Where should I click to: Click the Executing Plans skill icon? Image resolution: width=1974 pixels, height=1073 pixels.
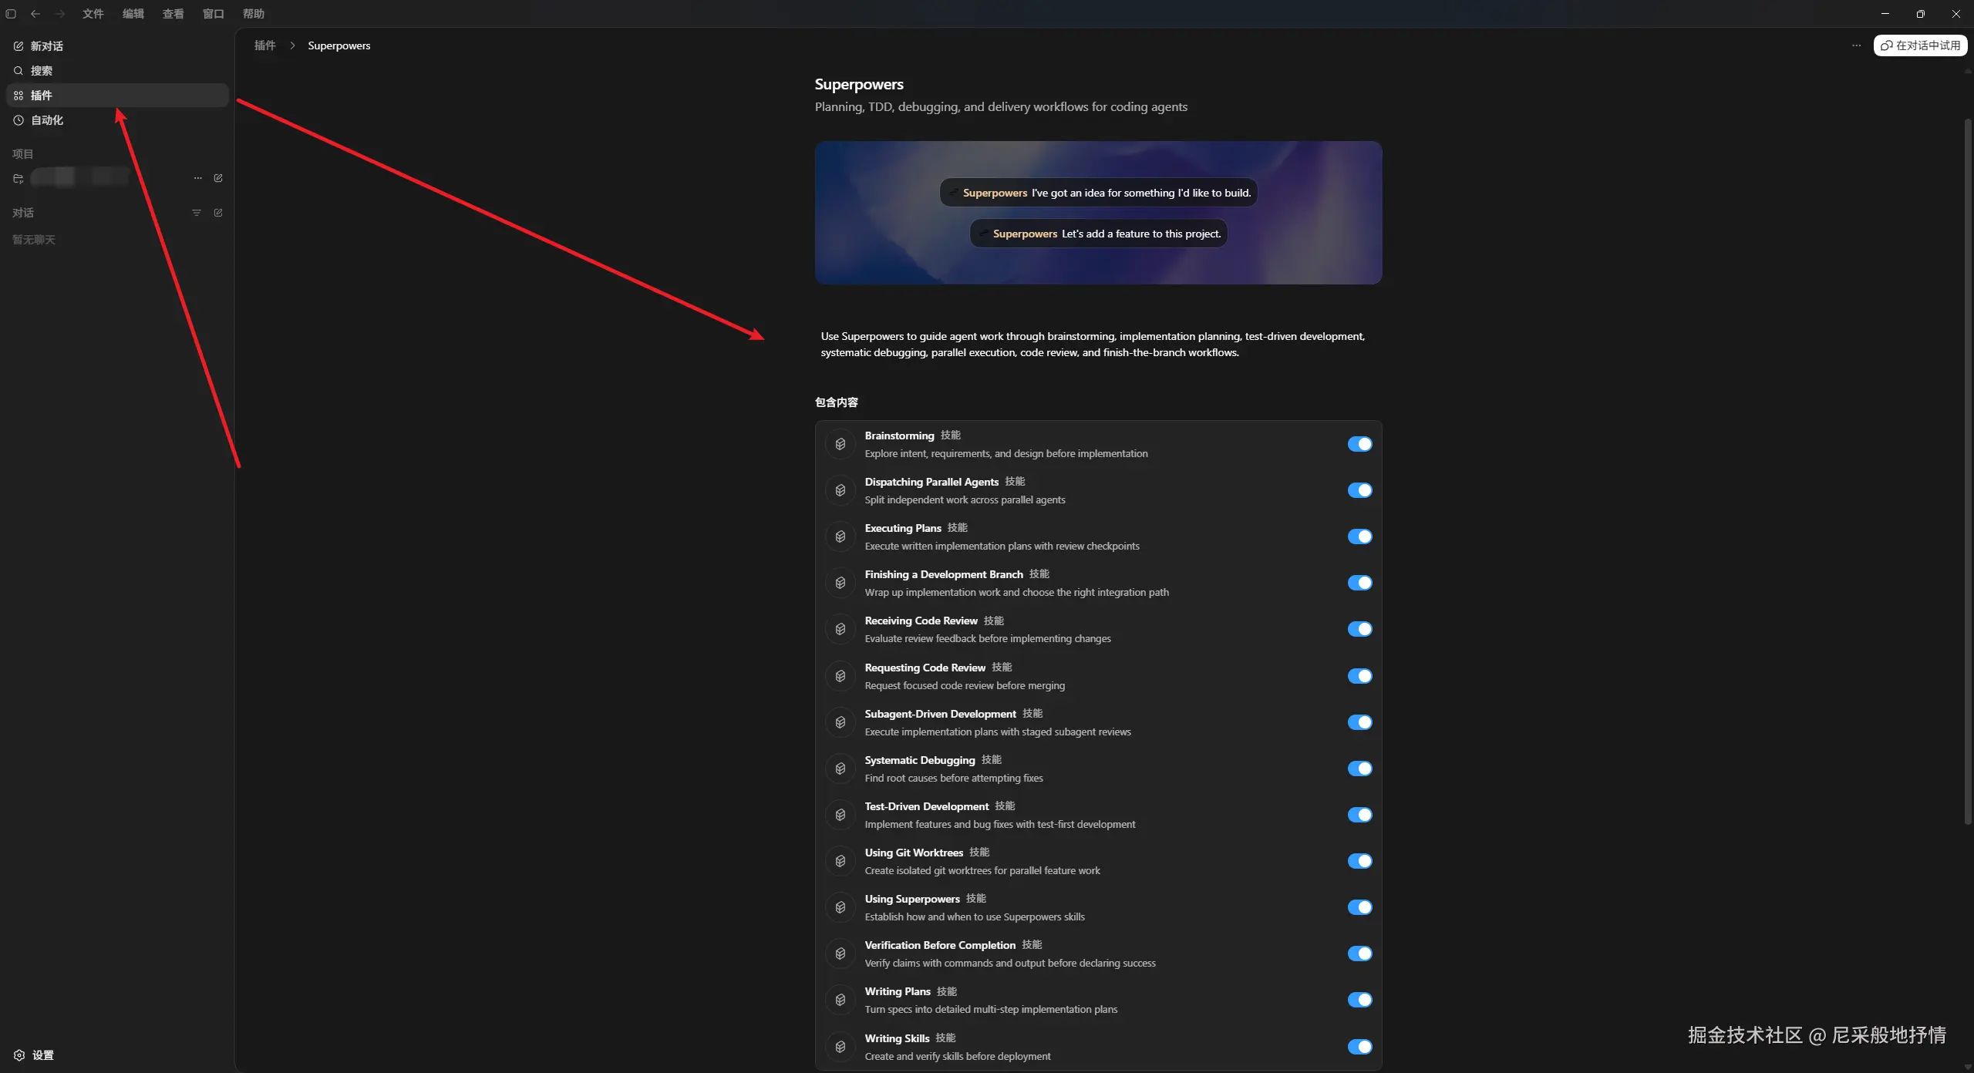(840, 536)
